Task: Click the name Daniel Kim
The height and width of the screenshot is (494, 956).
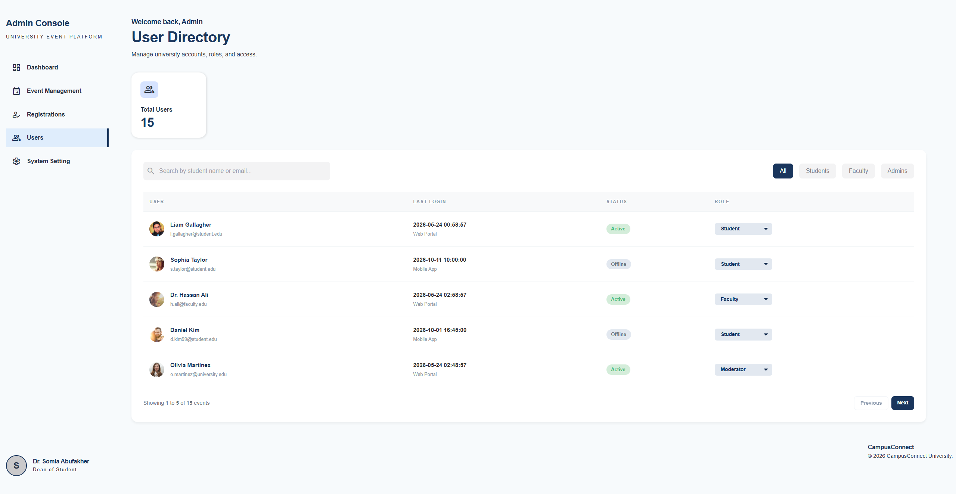Action: (185, 330)
